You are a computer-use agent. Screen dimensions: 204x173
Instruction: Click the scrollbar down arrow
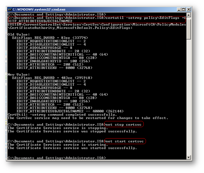pyautogui.click(x=189, y=158)
